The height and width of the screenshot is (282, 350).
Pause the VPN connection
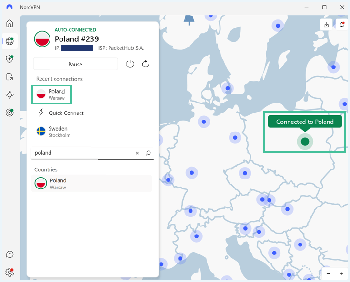pos(75,64)
